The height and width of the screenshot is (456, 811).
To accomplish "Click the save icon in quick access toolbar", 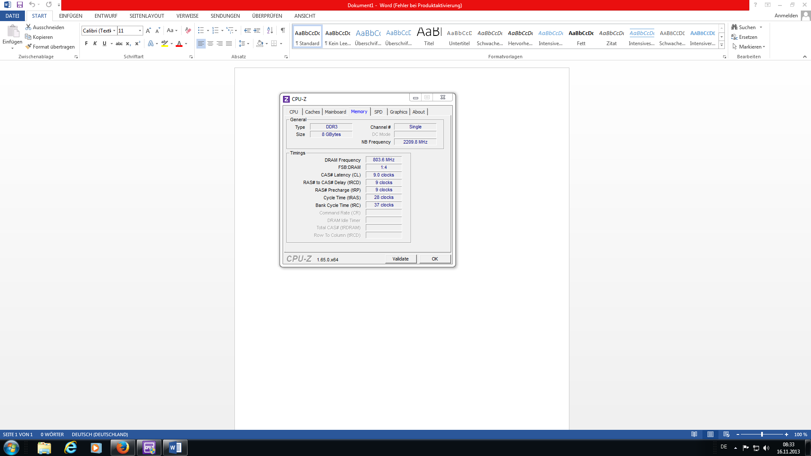I will pyautogui.click(x=19, y=5).
